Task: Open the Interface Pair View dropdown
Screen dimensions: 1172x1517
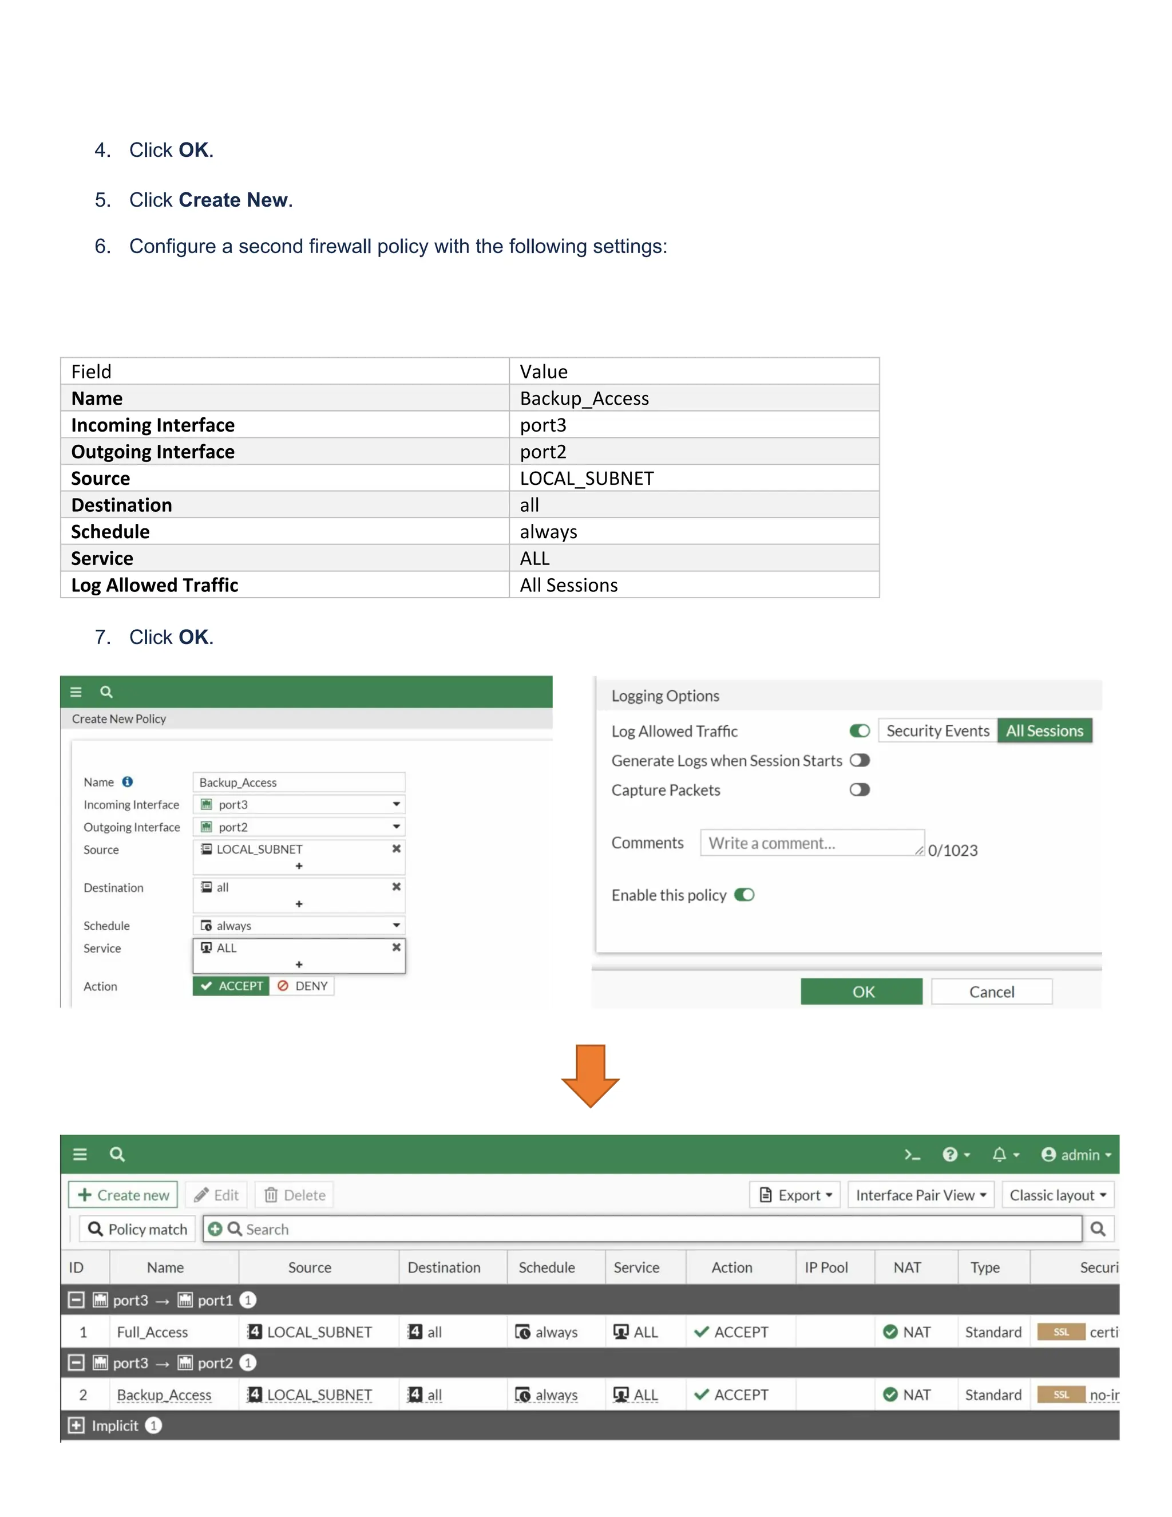Action: 921,1195
